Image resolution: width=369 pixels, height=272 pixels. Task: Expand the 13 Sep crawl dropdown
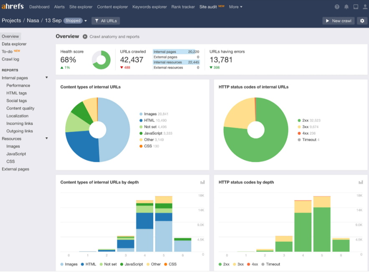(86, 20)
